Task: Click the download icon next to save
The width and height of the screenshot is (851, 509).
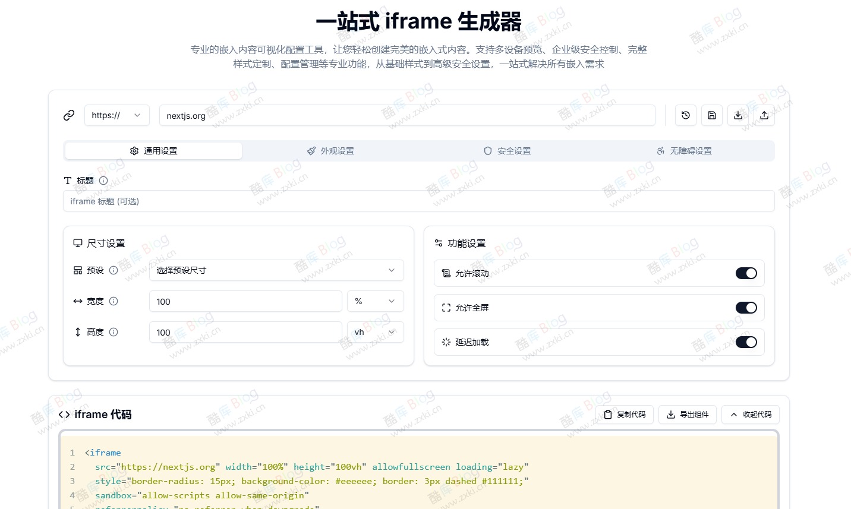Action: pyautogui.click(x=737, y=115)
